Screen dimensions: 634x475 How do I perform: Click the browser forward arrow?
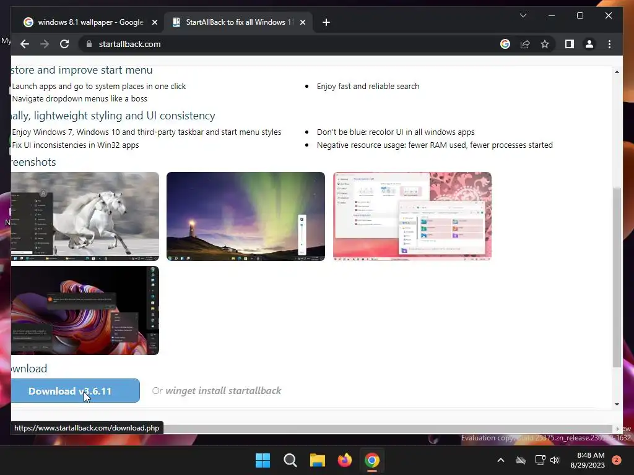click(x=45, y=44)
